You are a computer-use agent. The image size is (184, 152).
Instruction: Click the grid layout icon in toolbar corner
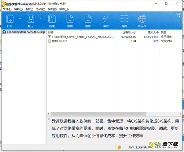(x=178, y=16)
